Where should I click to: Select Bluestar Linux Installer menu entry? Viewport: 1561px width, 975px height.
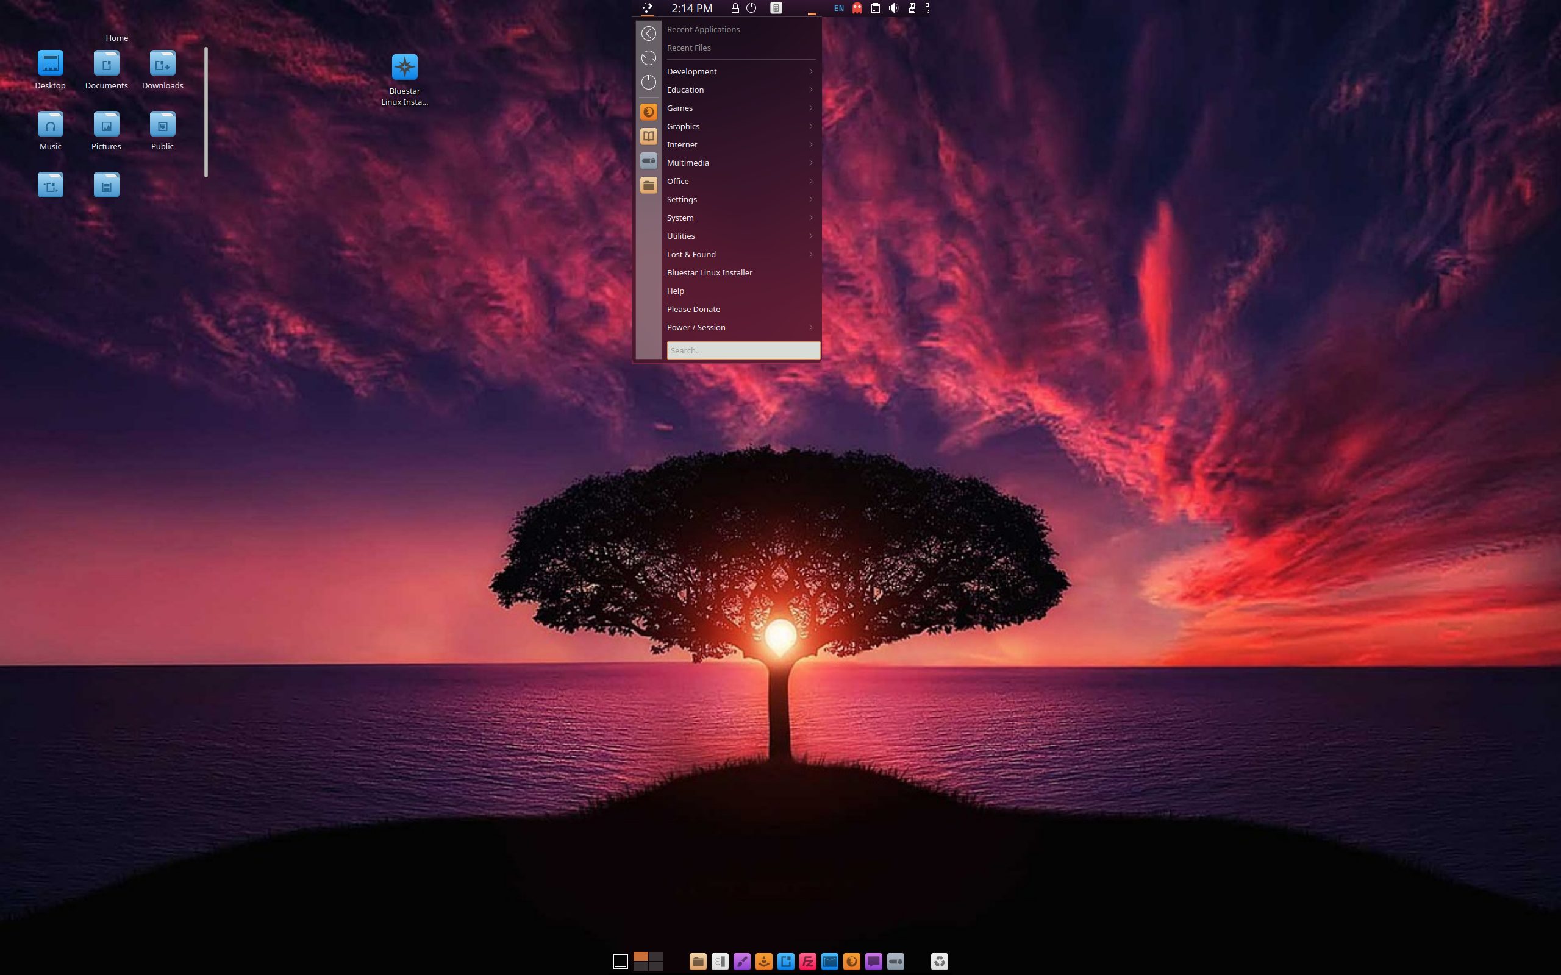[x=710, y=273]
